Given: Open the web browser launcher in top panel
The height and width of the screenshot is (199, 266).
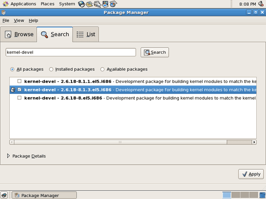Looking at the screenshot, I should coord(81,4).
